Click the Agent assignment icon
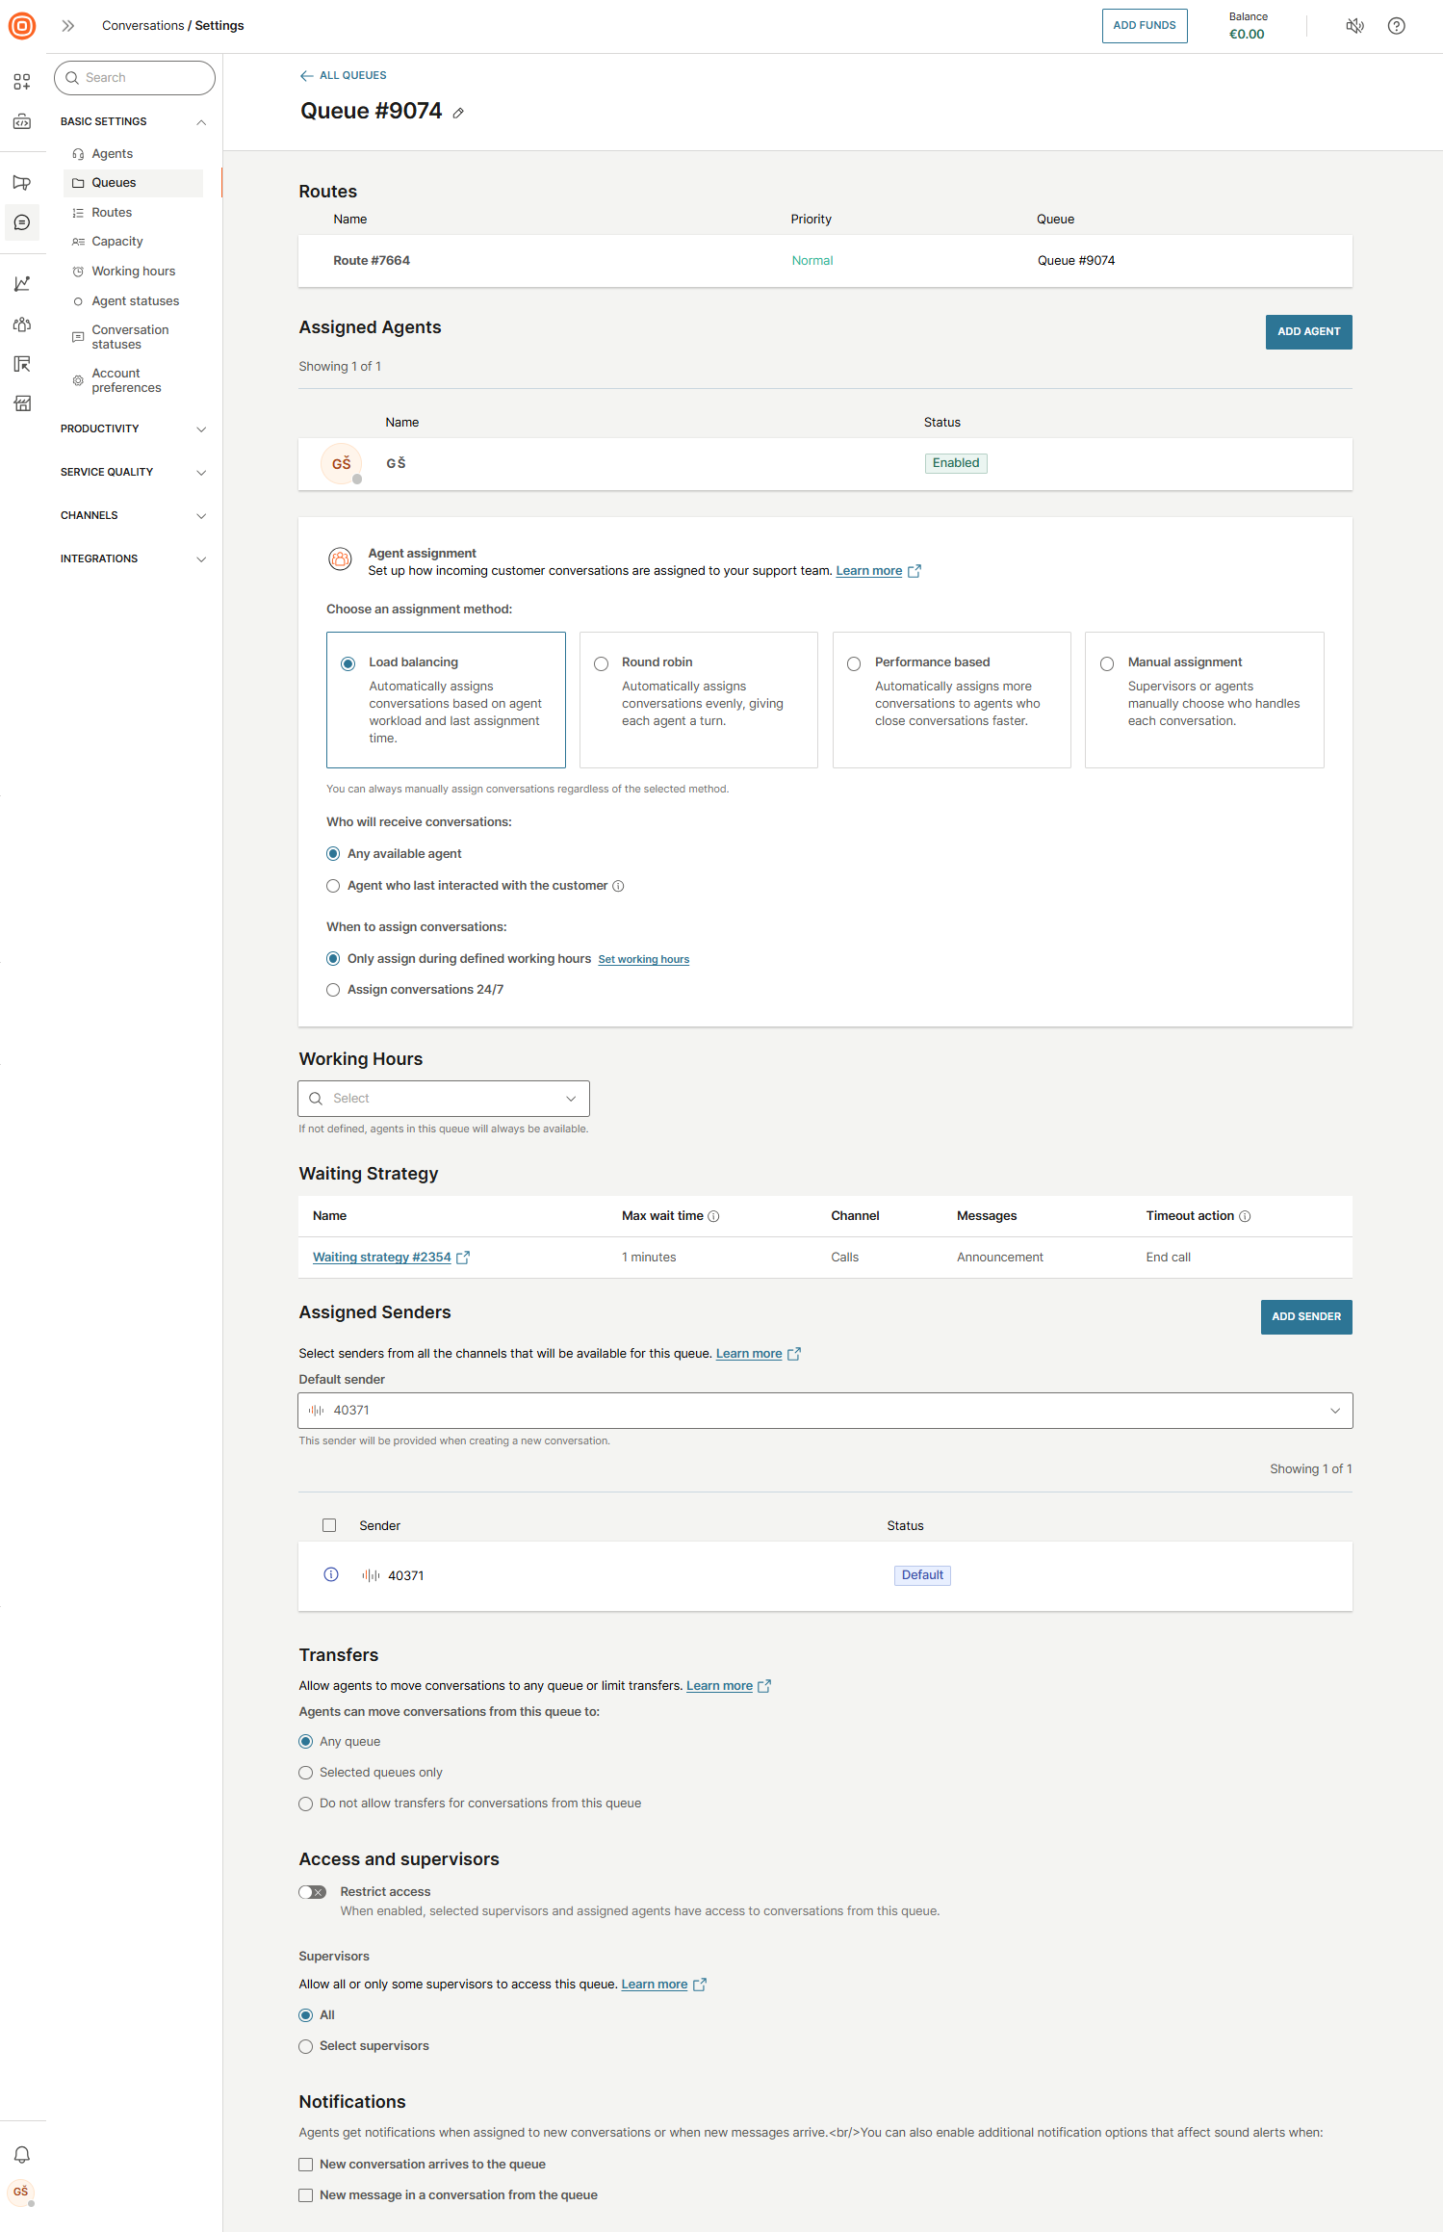The height and width of the screenshot is (2232, 1443). (340, 558)
